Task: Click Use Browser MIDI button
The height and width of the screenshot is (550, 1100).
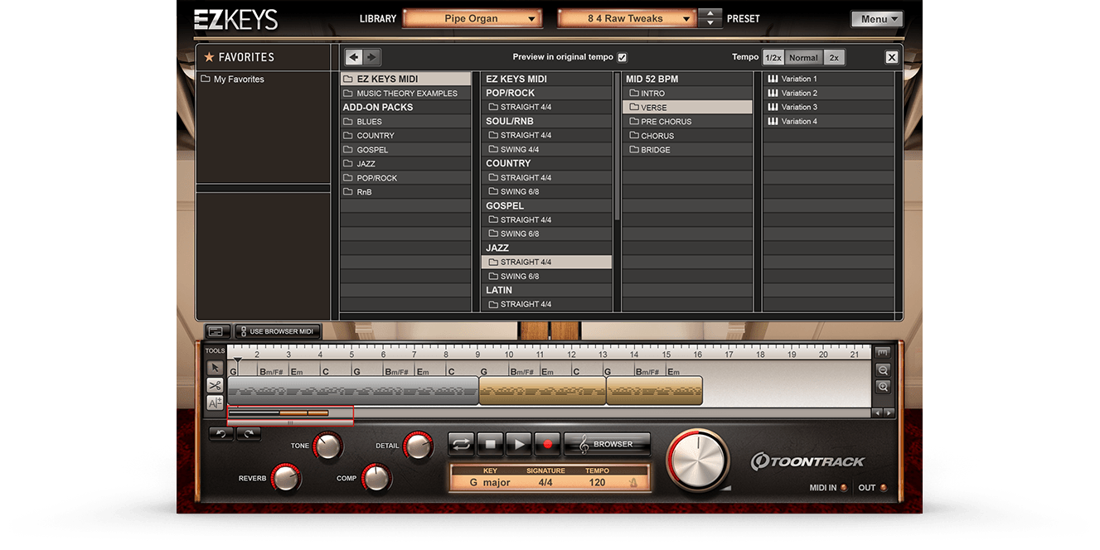Action: coord(278,331)
